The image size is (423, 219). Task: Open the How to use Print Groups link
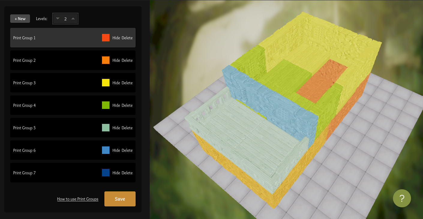pyautogui.click(x=78, y=199)
